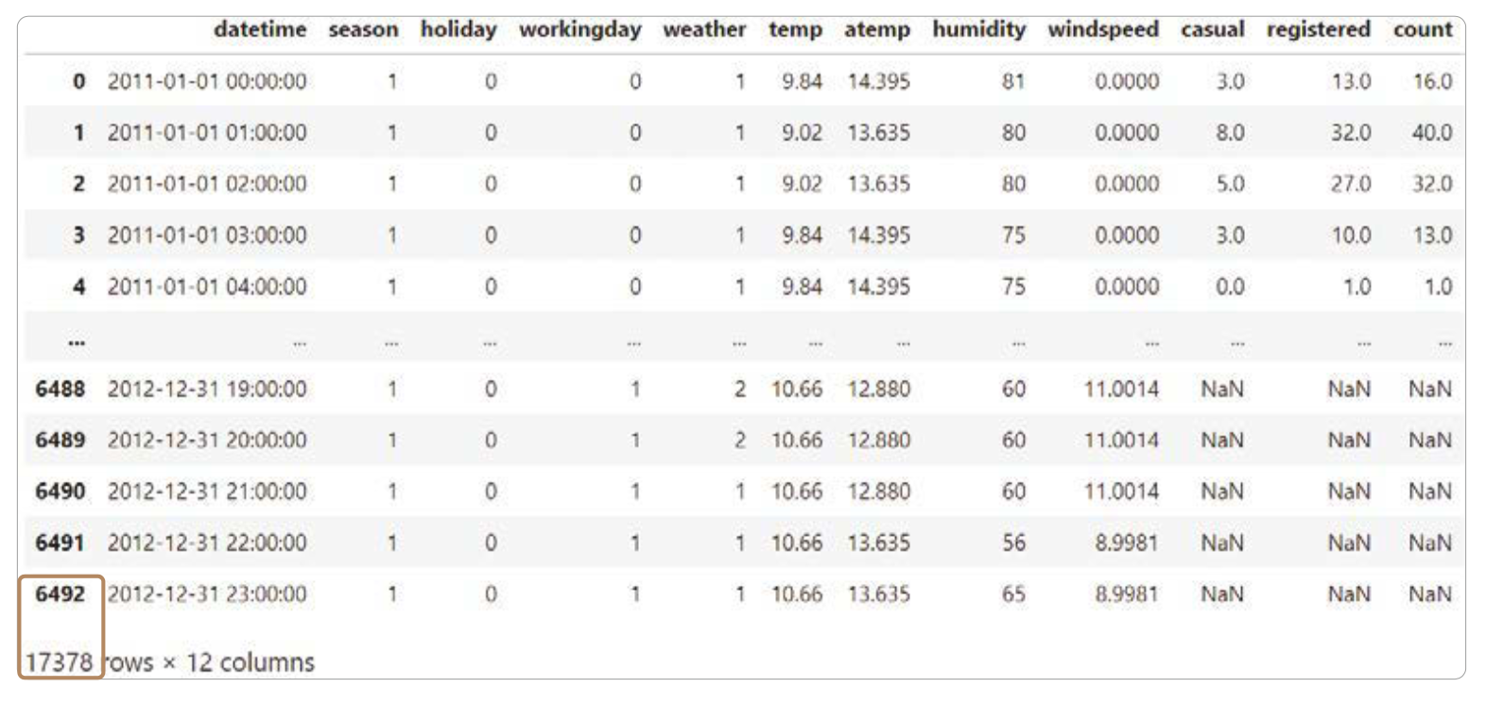Click the weather column header
The height and width of the screenshot is (705, 1486).
point(704,30)
